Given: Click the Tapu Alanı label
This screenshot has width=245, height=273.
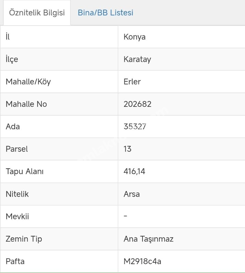Looking at the screenshot, I should [25, 171].
